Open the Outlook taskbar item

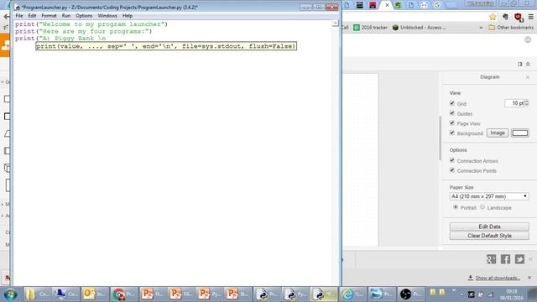pos(95,294)
